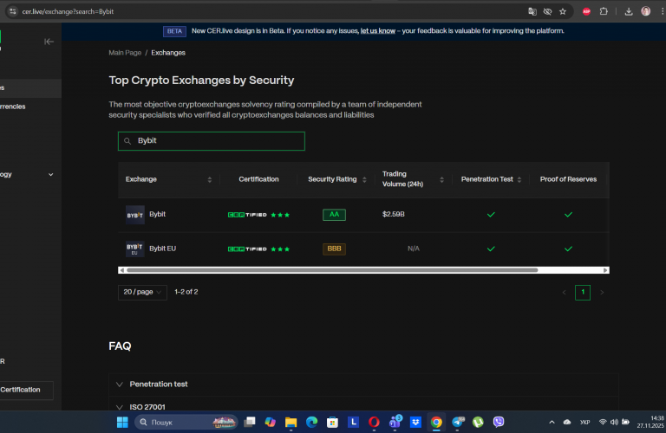The width and height of the screenshot is (666, 433).
Task: Open Telegram from the taskbar
Action: tap(458, 422)
